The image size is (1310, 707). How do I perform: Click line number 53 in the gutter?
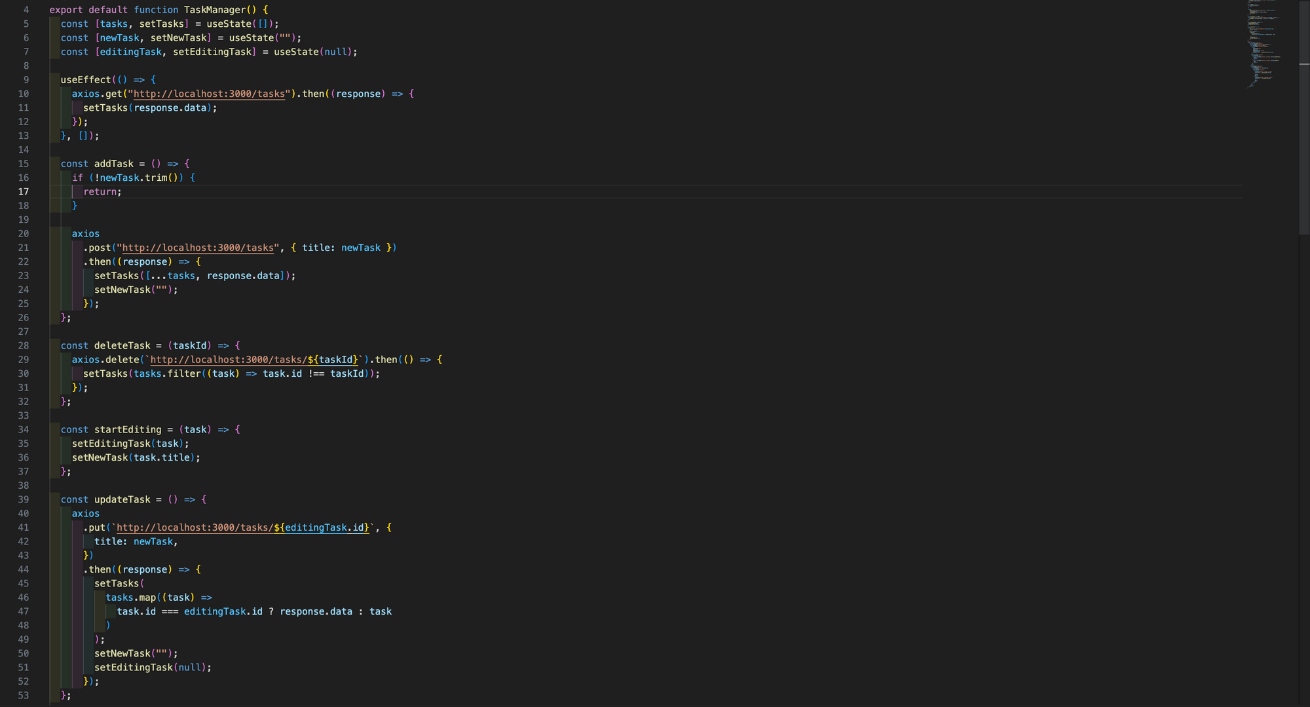[24, 695]
